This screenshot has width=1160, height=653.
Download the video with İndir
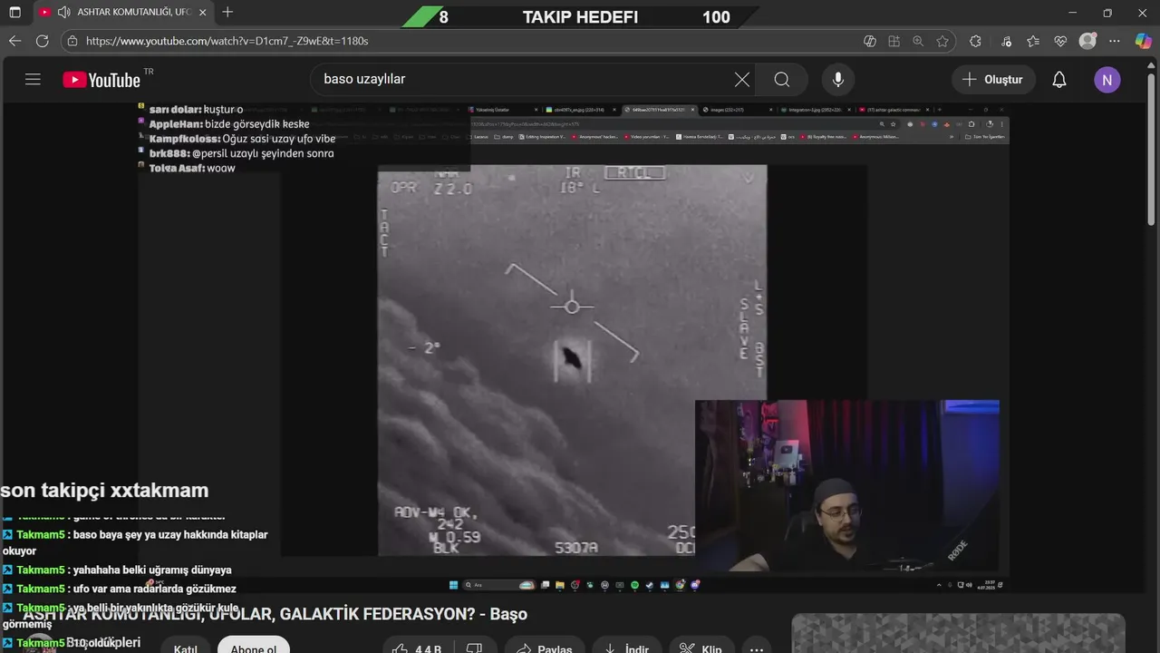627,648
